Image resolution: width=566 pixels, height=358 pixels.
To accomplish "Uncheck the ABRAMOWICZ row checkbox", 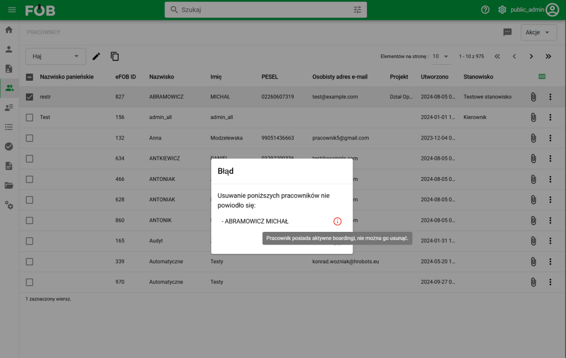I will pyautogui.click(x=30, y=97).
